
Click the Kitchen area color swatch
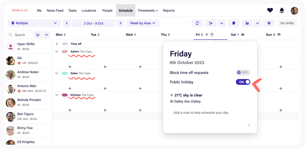(65, 95)
